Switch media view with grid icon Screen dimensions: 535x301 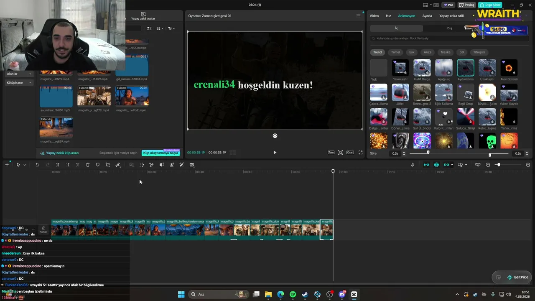[x=149, y=28]
